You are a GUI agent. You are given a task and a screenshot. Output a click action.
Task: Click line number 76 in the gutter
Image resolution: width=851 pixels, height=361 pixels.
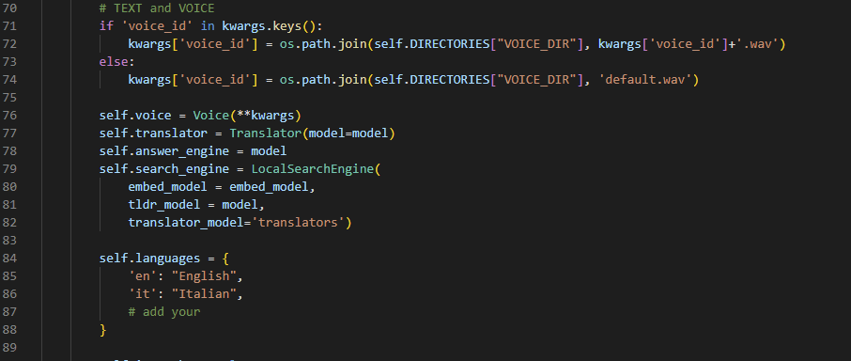pyautogui.click(x=9, y=116)
